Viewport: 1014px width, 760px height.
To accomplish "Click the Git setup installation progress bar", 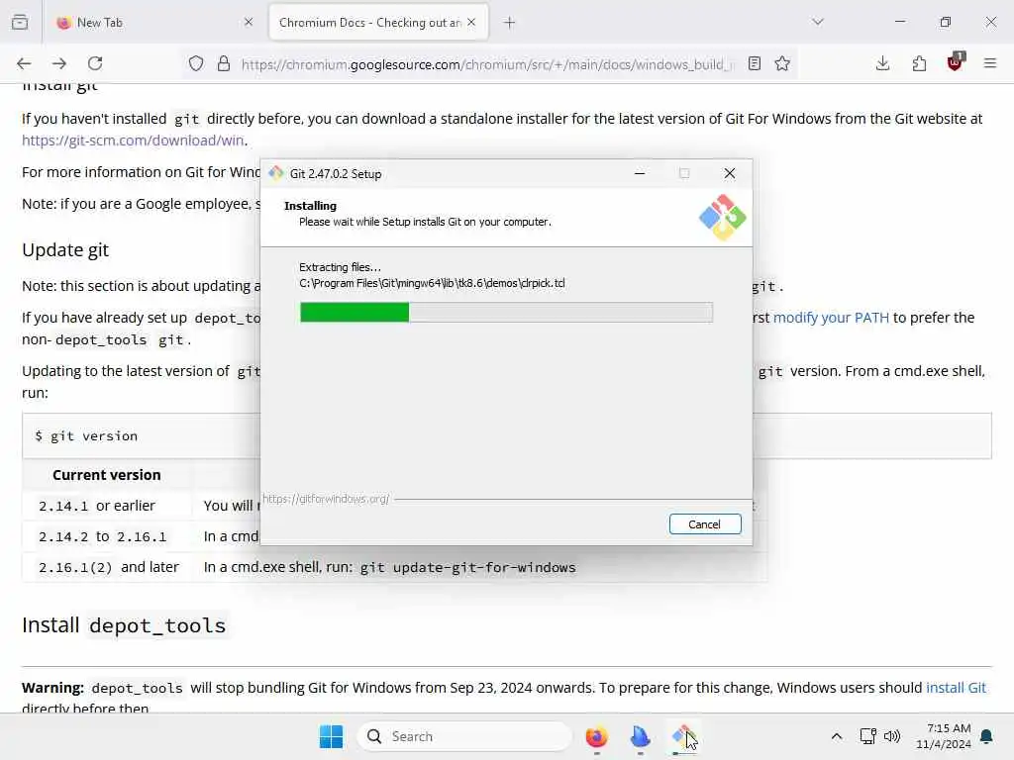I will (x=506, y=312).
